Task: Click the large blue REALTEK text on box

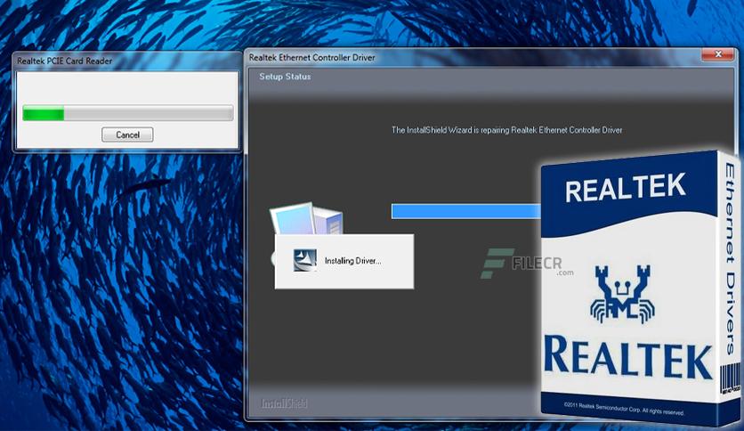Action: [627, 354]
